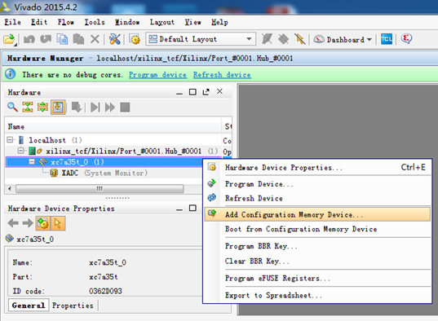Choose Program BBR Key... menu entry

[317, 246]
